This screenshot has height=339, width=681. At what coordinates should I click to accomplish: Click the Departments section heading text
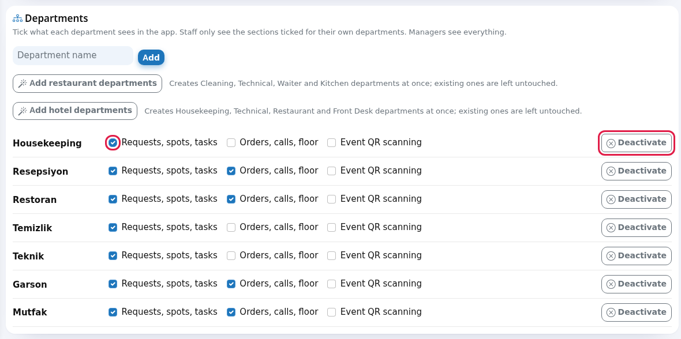[57, 18]
